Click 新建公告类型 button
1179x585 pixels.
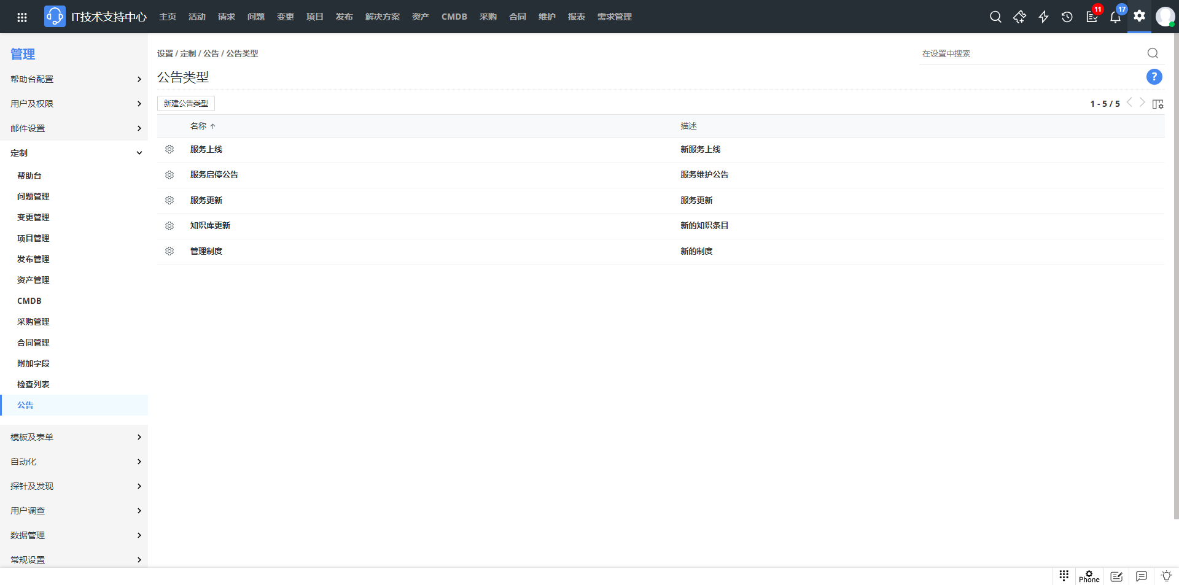click(x=186, y=103)
